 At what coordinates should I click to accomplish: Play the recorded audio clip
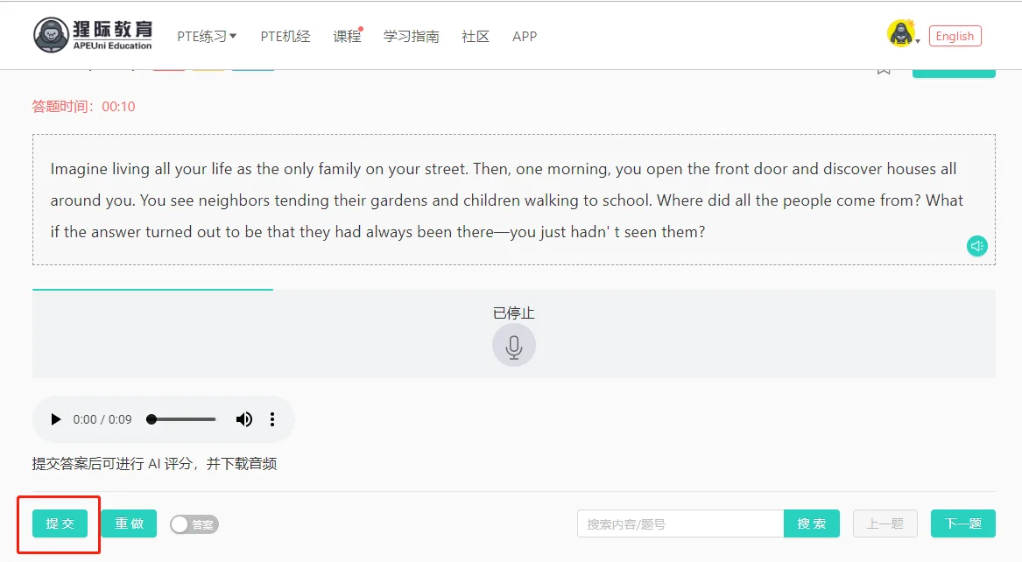pyautogui.click(x=56, y=419)
